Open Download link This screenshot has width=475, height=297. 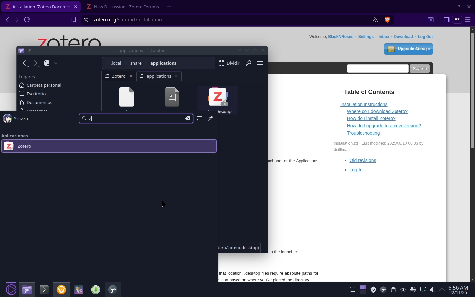tap(403, 37)
